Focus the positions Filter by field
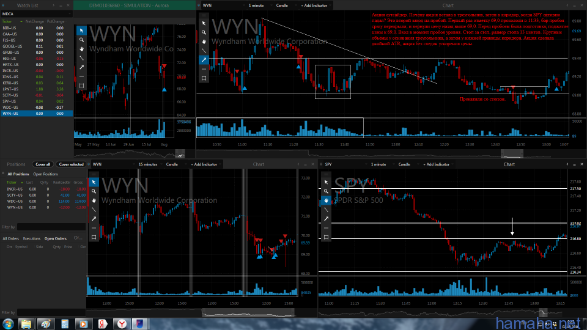 point(51,227)
